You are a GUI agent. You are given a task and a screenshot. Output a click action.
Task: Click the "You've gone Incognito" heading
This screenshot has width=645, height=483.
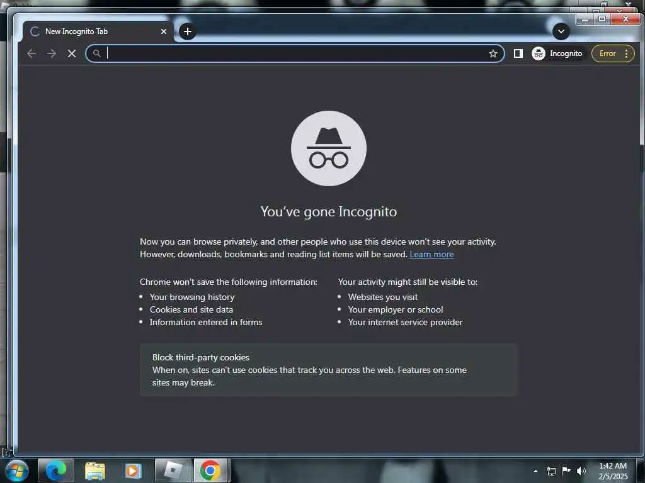(329, 211)
